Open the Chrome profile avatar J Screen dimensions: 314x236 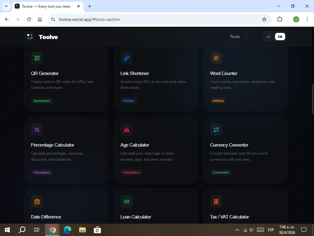(x=296, y=19)
